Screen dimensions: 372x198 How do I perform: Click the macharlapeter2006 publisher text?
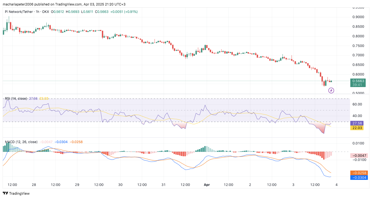pyautogui.click(x=19, y=4)
